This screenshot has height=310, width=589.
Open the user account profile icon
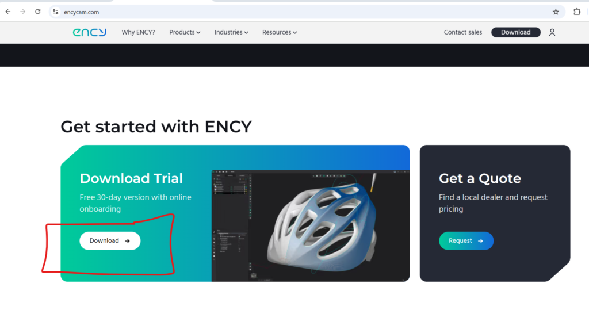click(x=552, y=32)
